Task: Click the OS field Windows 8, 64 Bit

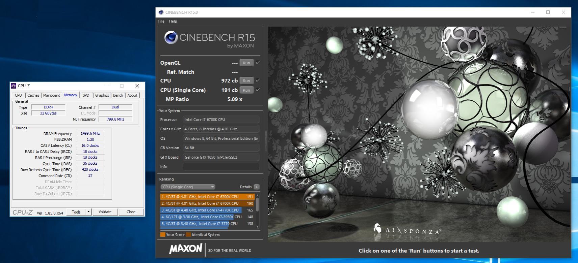Action: click(x=221, y=138)
